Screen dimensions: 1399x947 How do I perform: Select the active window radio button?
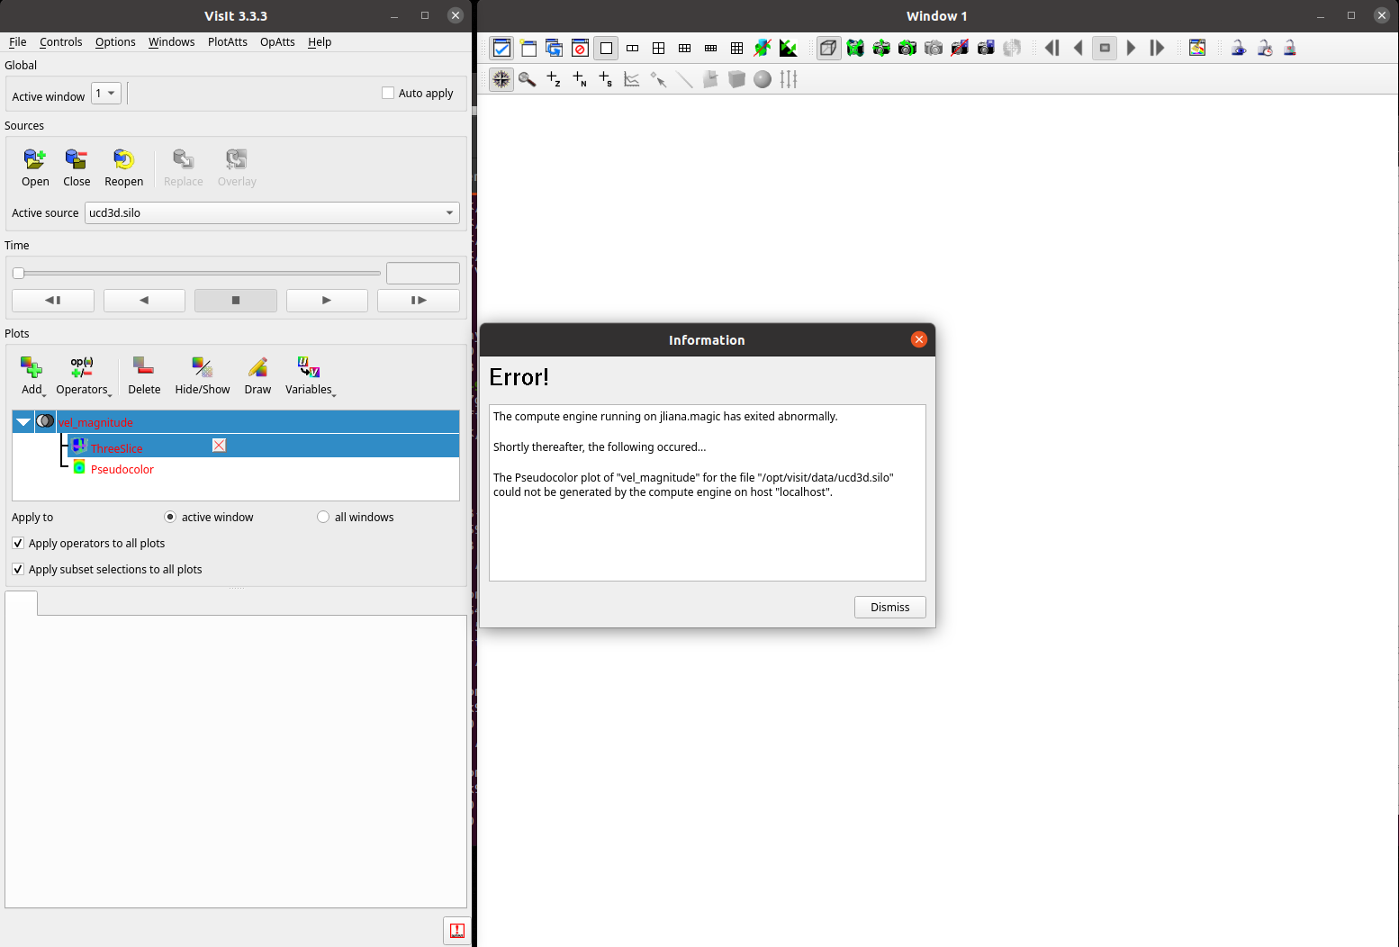170,517
